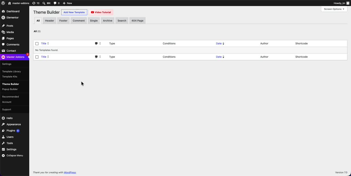
Task: Select the All tab
Action: [38, 21]
